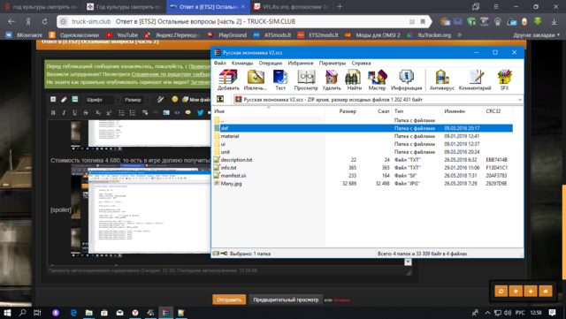The image size is (566, 319).
Task: Select the Many.jpg file
Action: 363,183
